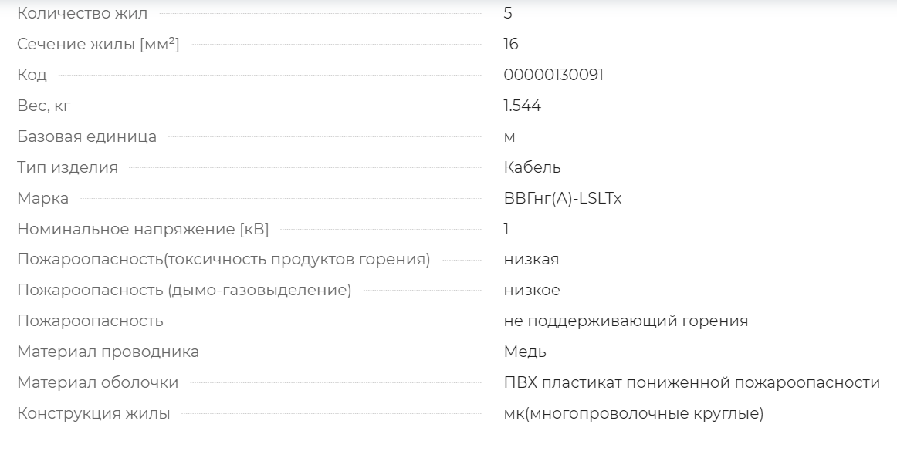Click the Марка label
This screenshot has width=897, height=451.
coord(43,198)
